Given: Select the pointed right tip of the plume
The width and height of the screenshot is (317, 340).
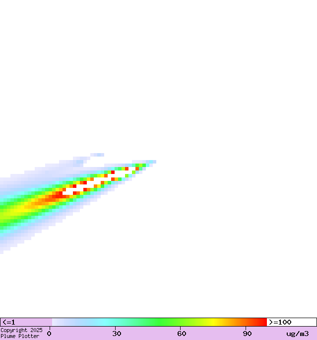Looking at the screenshot, I should tap(153, 162).
